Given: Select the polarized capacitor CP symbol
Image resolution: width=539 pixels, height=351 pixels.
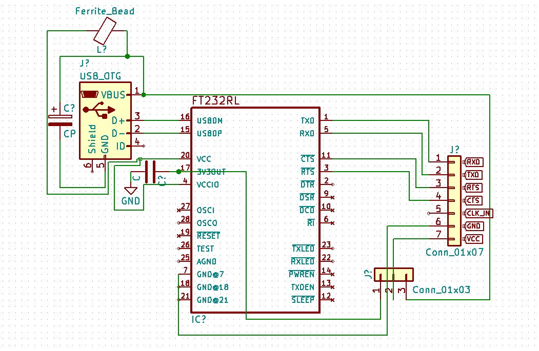Looking at the screenshot, I should [60, 120].
